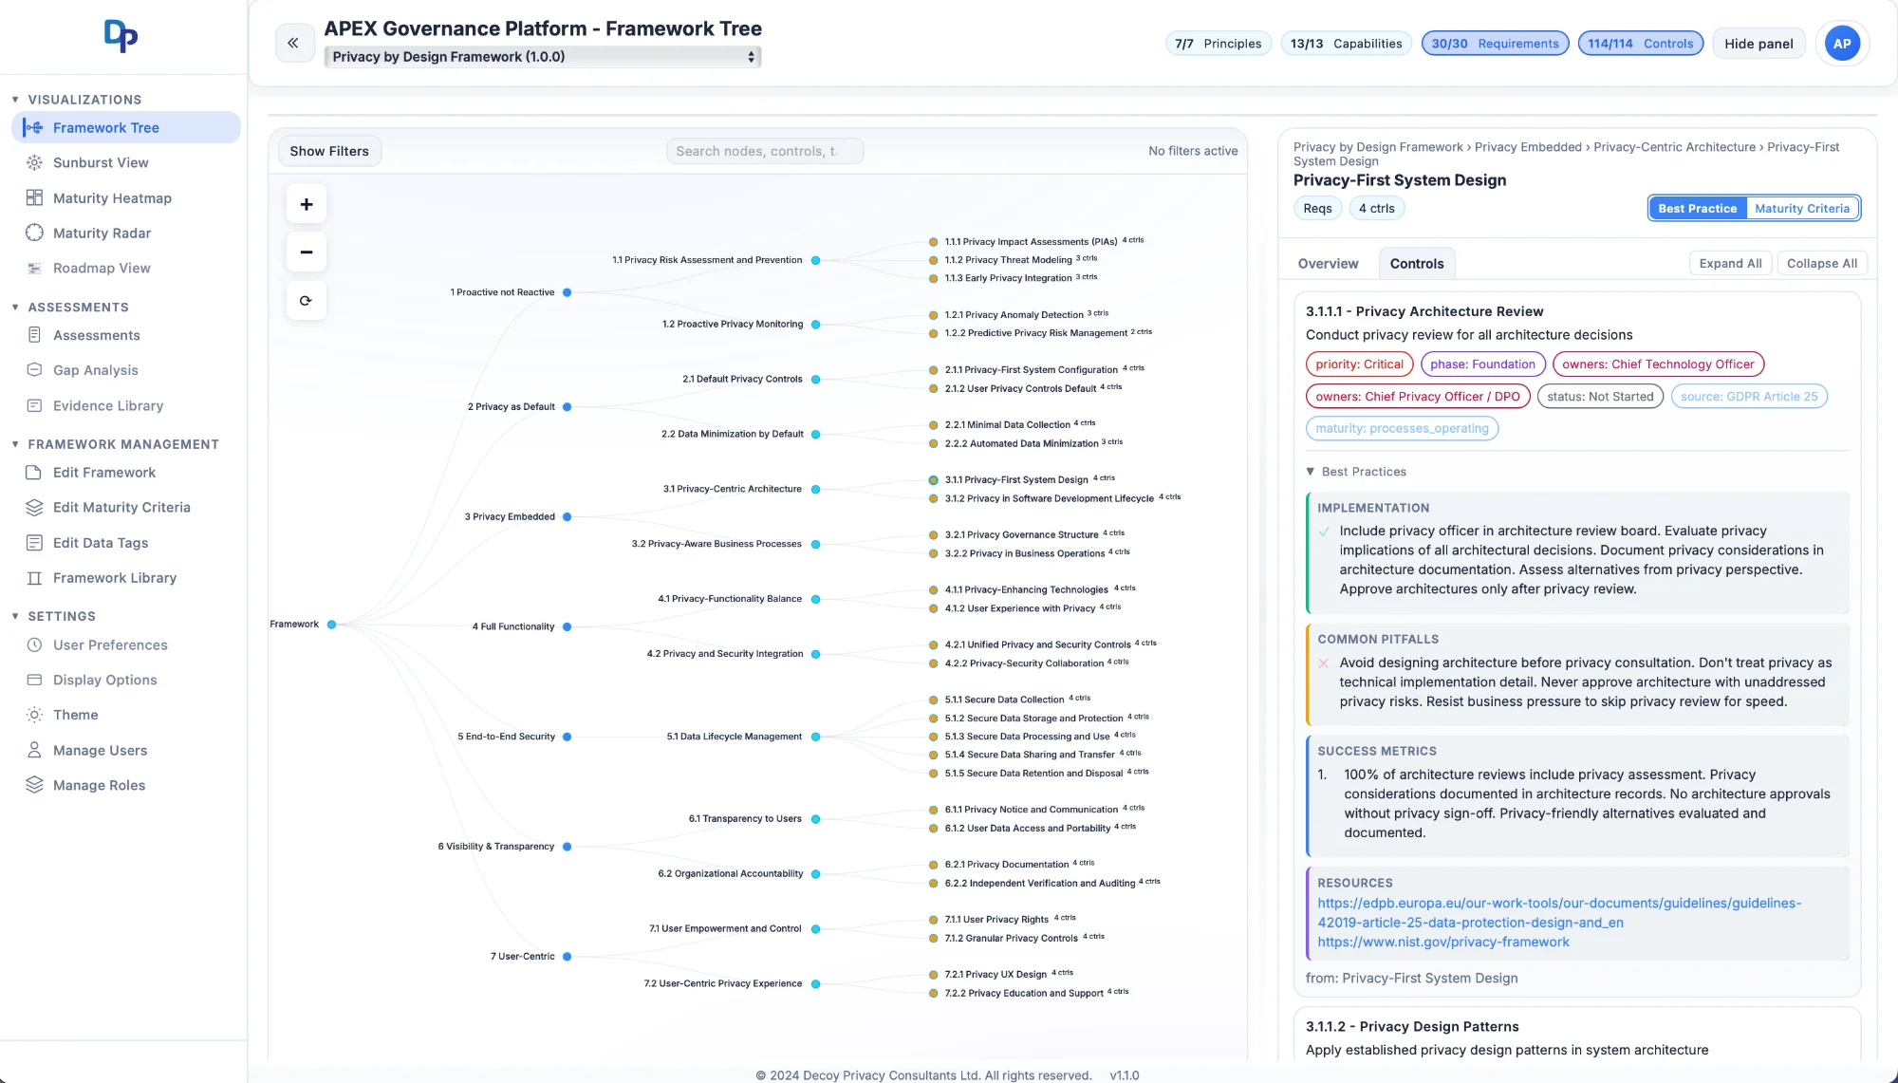The width and height of the screenshot is (1898, 1083).
Task: Open the Evidence Library
Action: point(106,405)
